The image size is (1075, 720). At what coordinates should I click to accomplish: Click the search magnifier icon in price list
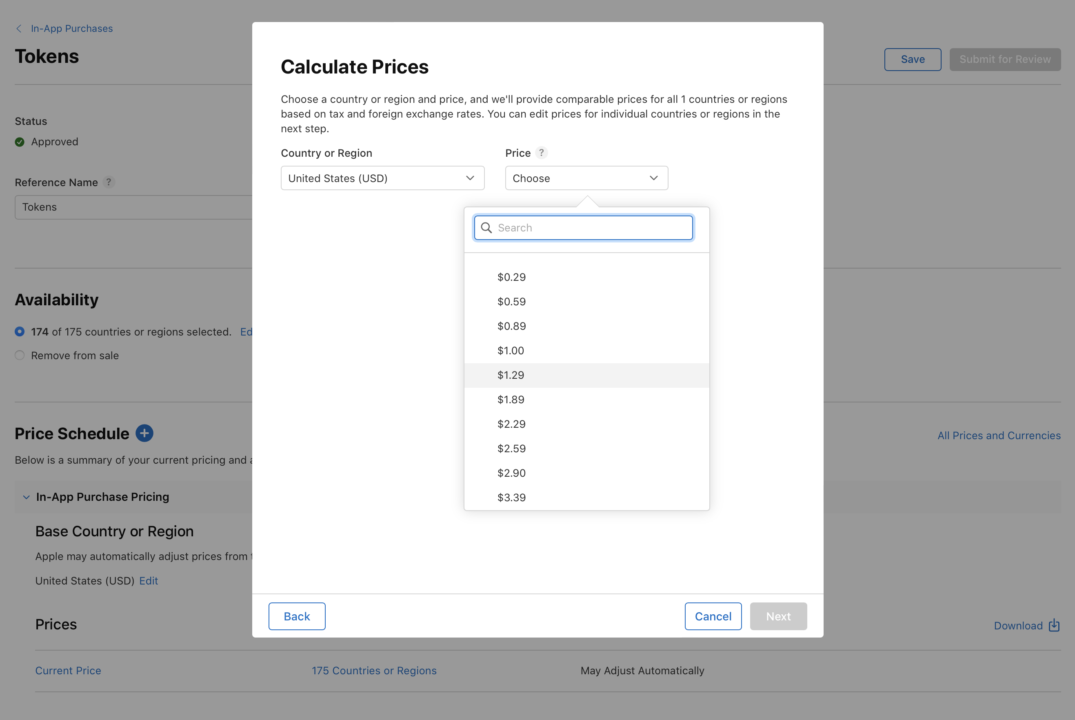(x=486, y=228)
